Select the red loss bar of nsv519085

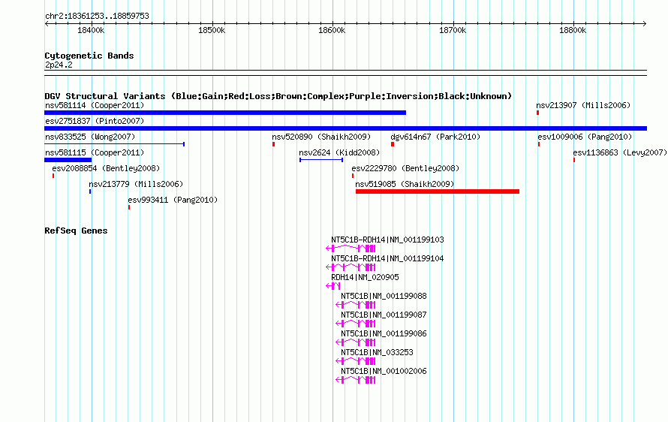(x=438, y=191)
